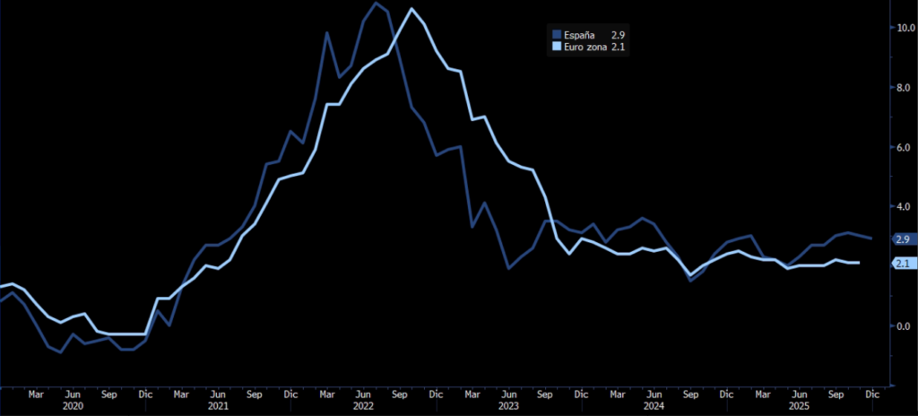This screenshot has width=918, height=416.
Task: Select the 2024 year label on x-axis
Action: [x=654, y=406]
